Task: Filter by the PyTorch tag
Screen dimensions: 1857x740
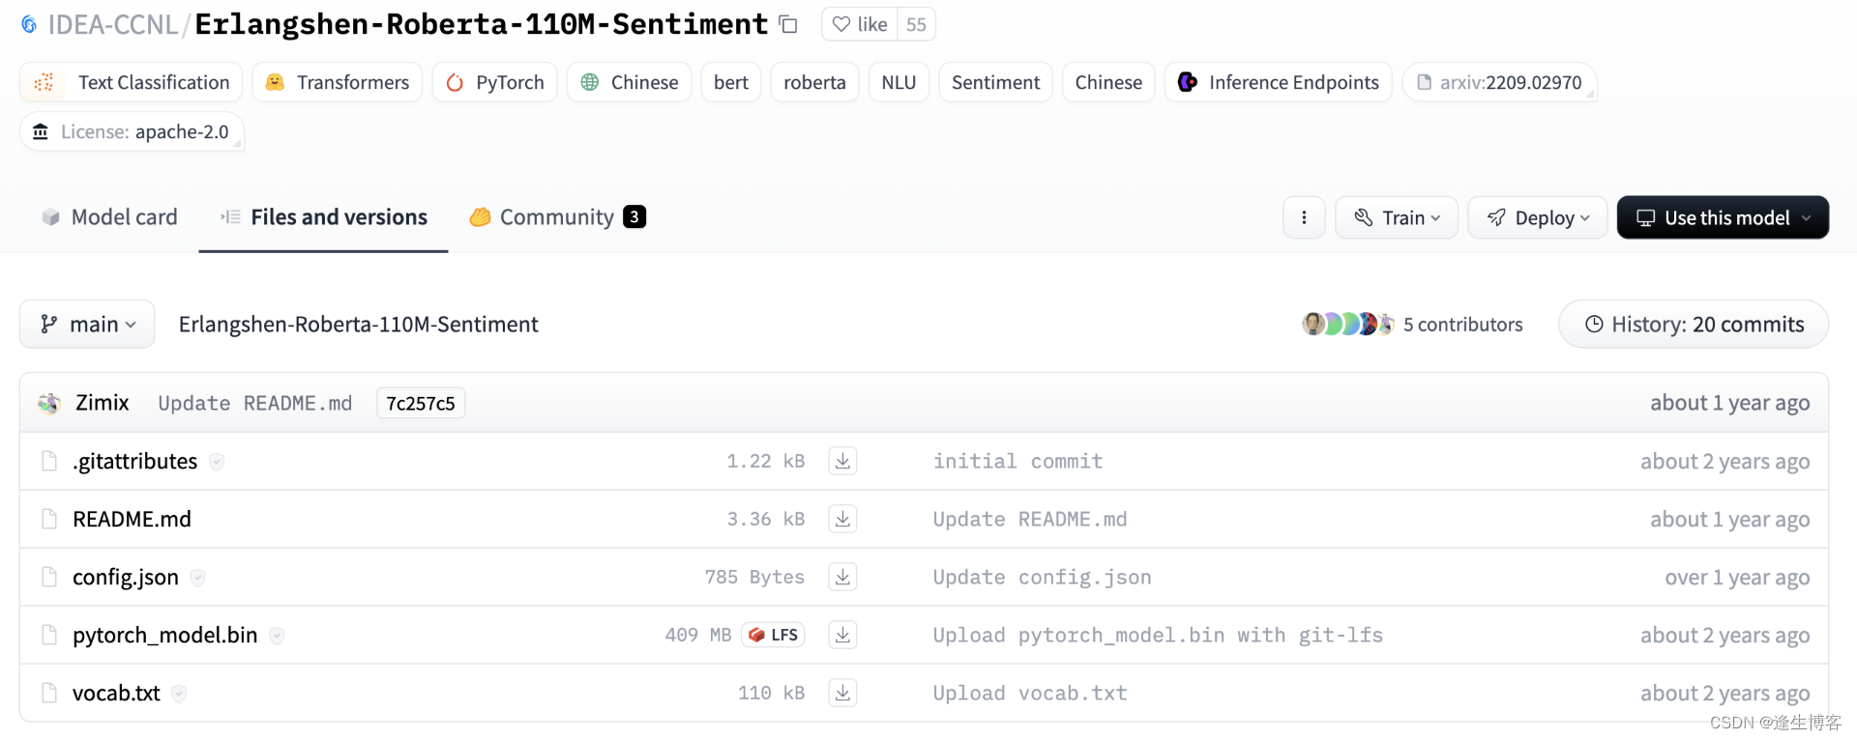Action: tap(494, 82)
